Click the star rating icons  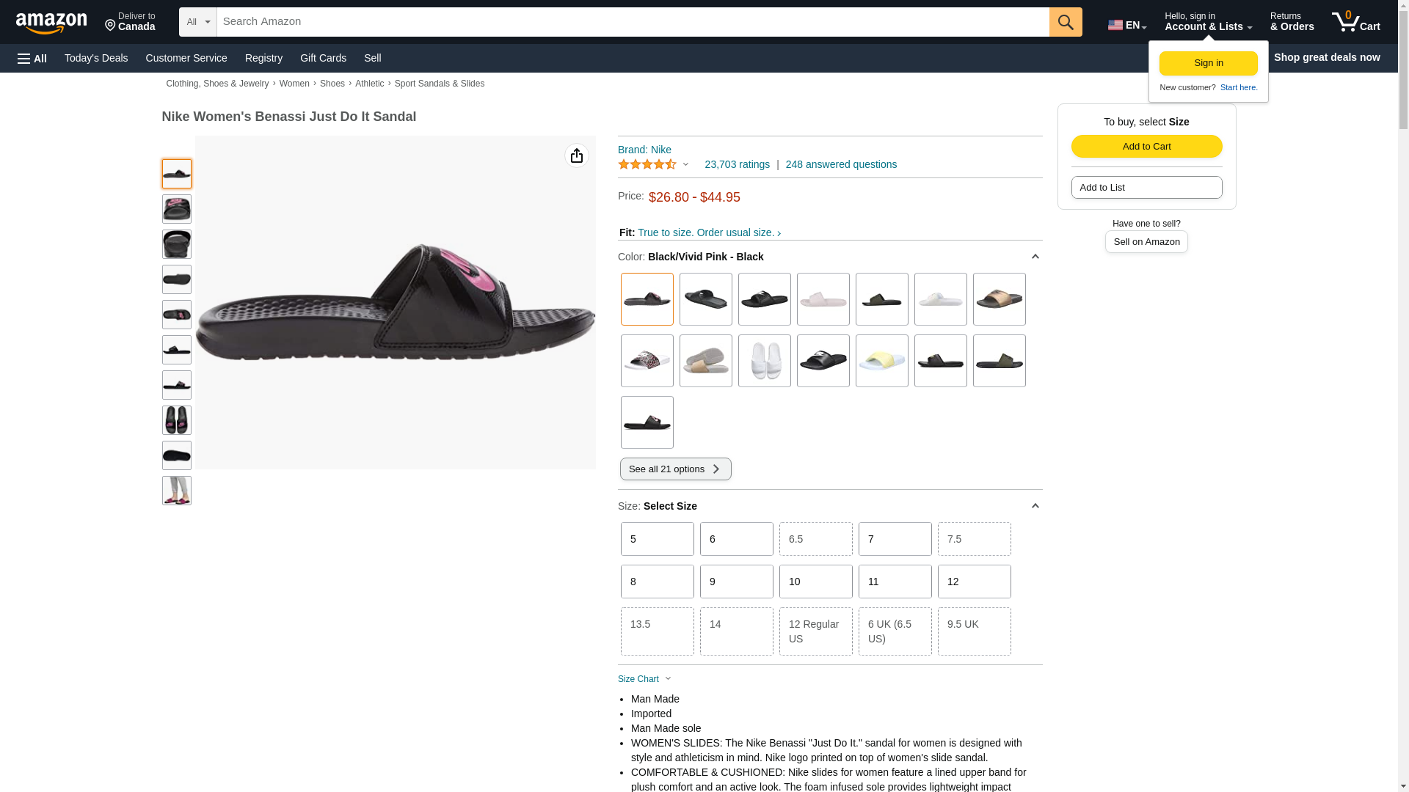(x=647, y=165)
